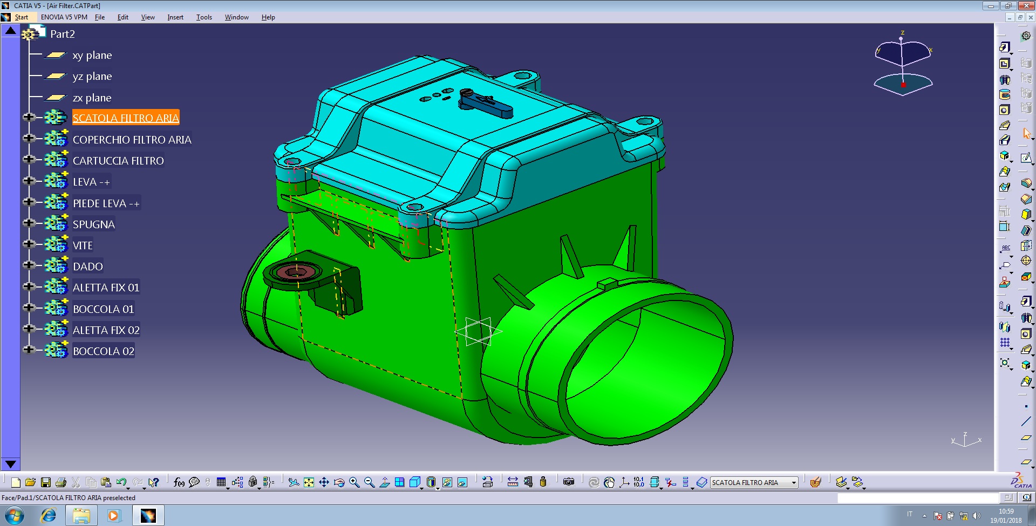The width and height of the screenshot is (1036, 526).
Task: Open the Window menu
Action: [237, 17]
